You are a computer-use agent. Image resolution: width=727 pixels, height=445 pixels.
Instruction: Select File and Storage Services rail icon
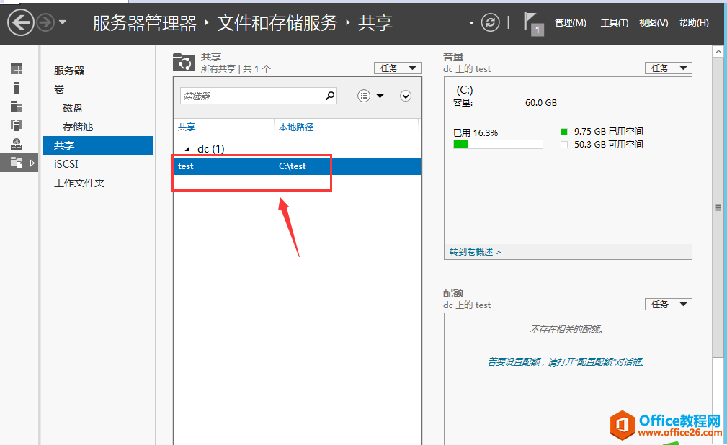click(17, 163)
